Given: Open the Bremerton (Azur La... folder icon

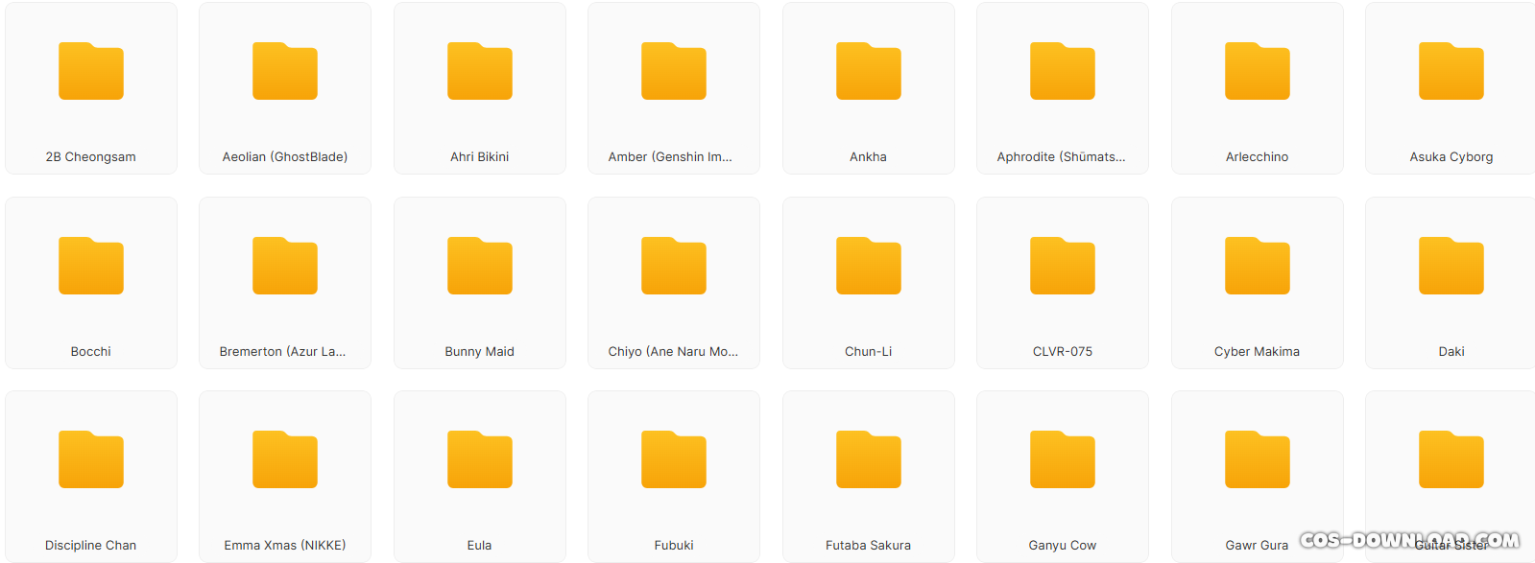Looking at the screenshot, I should (x=285, y=266).
